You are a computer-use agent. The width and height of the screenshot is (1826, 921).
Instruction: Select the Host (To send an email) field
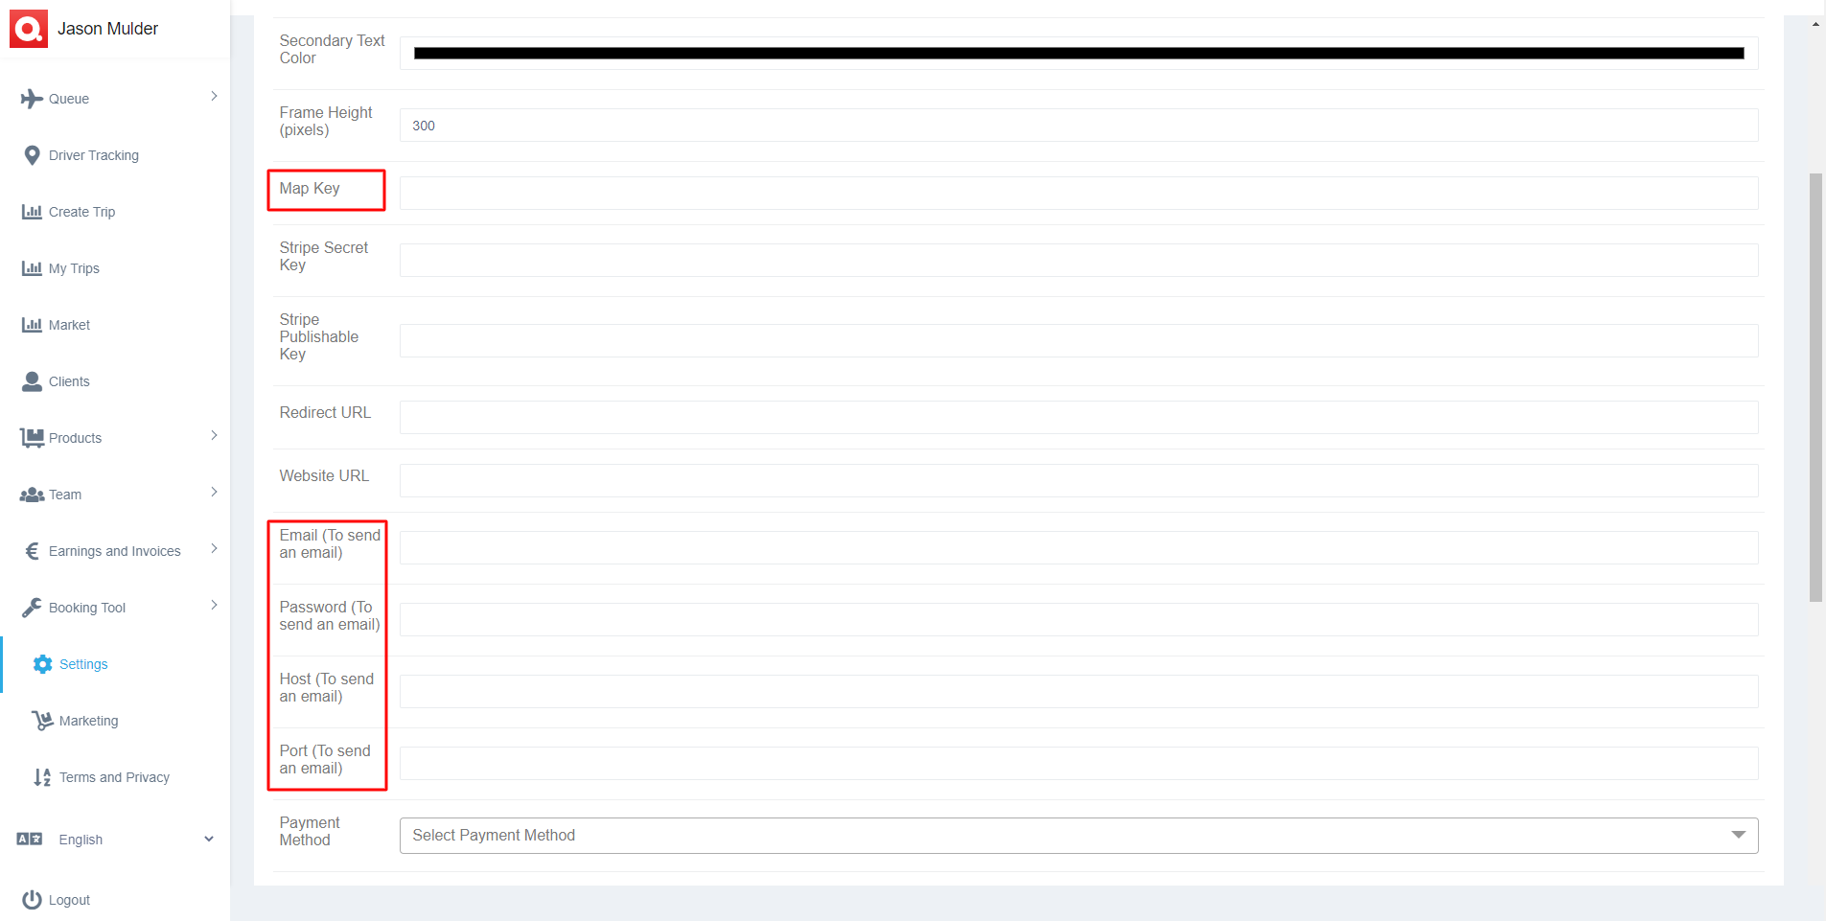1078,691
